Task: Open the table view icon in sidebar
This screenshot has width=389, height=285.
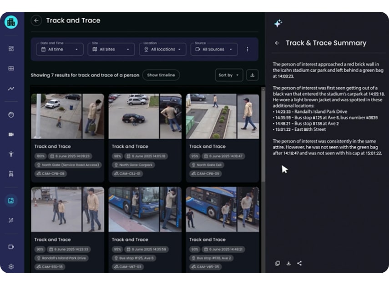Action: click(11, 68)
